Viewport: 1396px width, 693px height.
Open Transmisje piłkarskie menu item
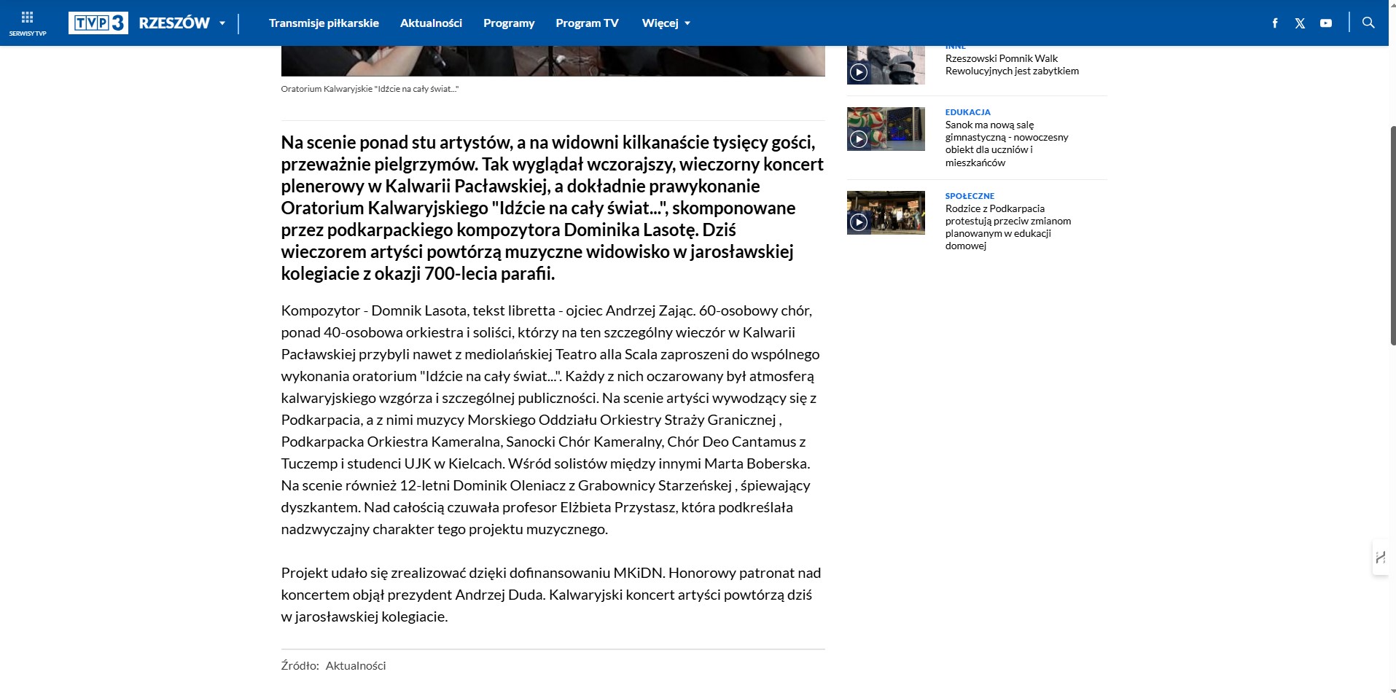tap(324, 23)
